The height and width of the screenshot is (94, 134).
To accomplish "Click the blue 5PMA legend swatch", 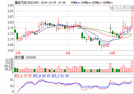I will click(x=79, y=3).
